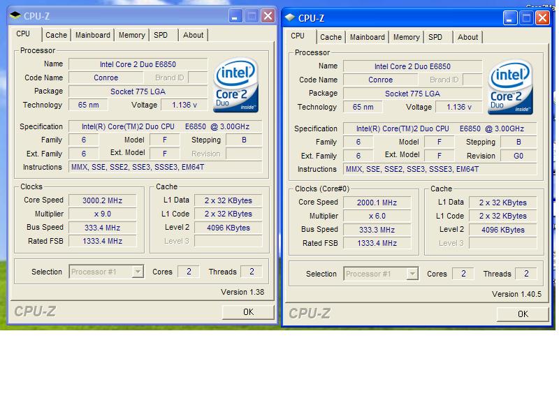Screen dimensions: 559x419
Task: Click Specification field in CPU-Z 1.40.5 window
Action: coord(440,128)
